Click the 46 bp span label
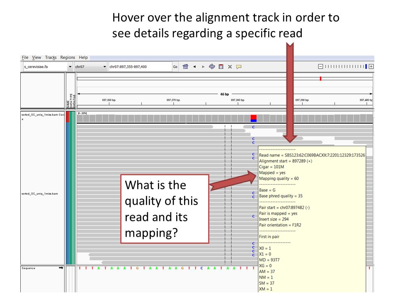 225,94
